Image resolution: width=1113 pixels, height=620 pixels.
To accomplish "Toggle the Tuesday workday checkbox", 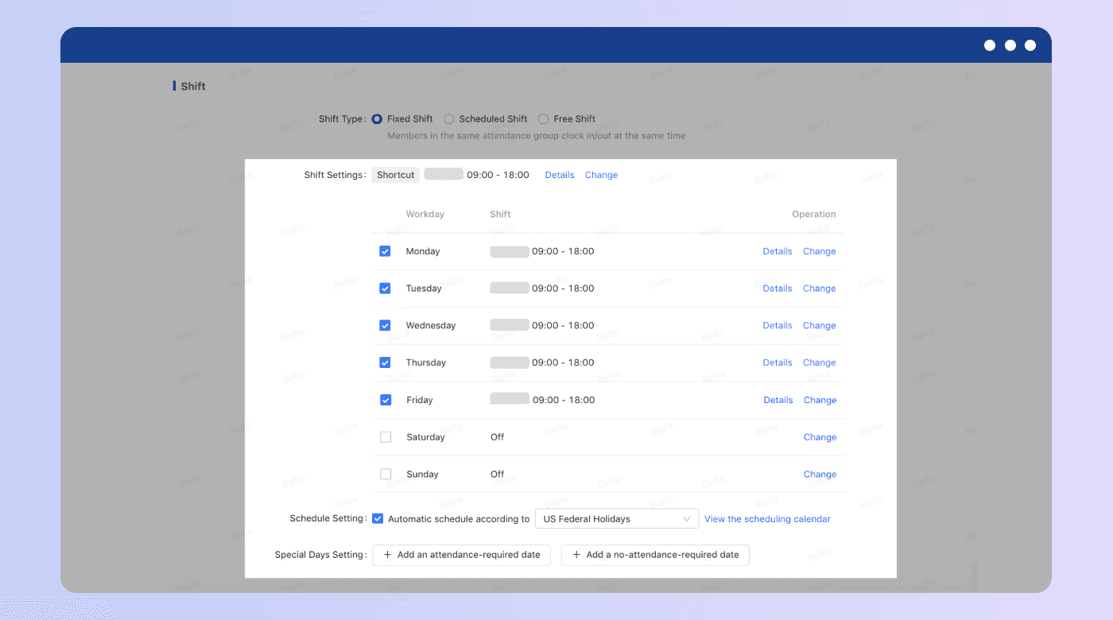I will pos(385,289).
